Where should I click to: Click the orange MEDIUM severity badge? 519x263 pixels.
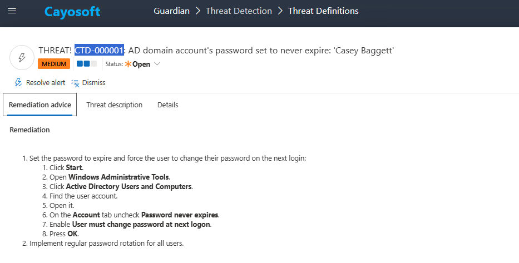point(54,64)
